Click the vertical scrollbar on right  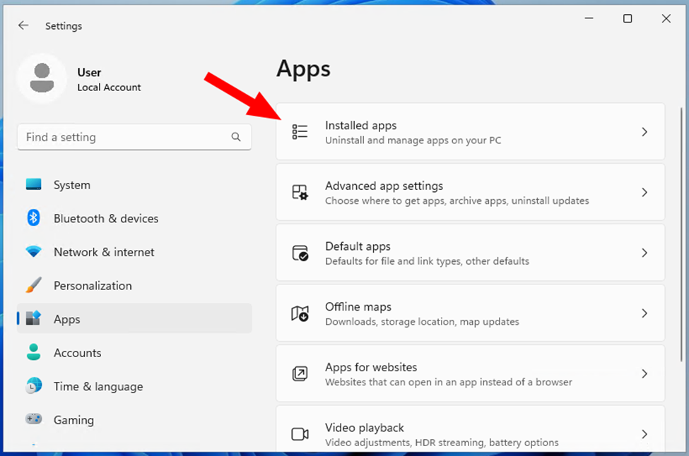[681, 212]
